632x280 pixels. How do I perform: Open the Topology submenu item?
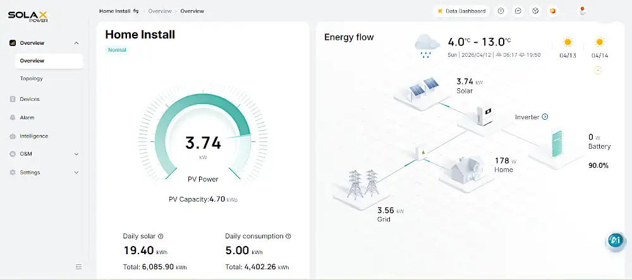(x=32, y=78)
